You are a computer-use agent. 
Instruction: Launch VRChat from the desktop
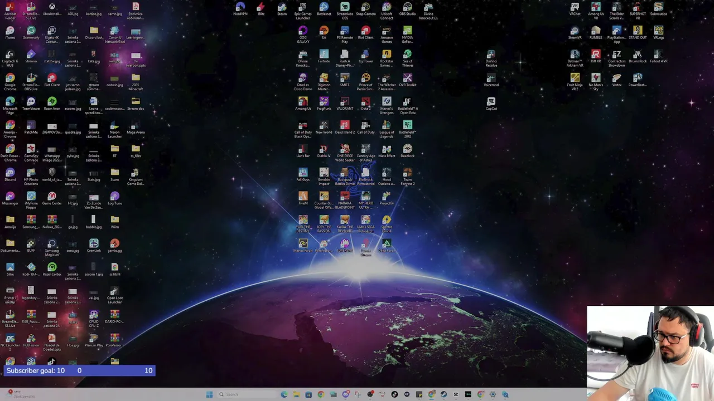[x=575, y=9]
